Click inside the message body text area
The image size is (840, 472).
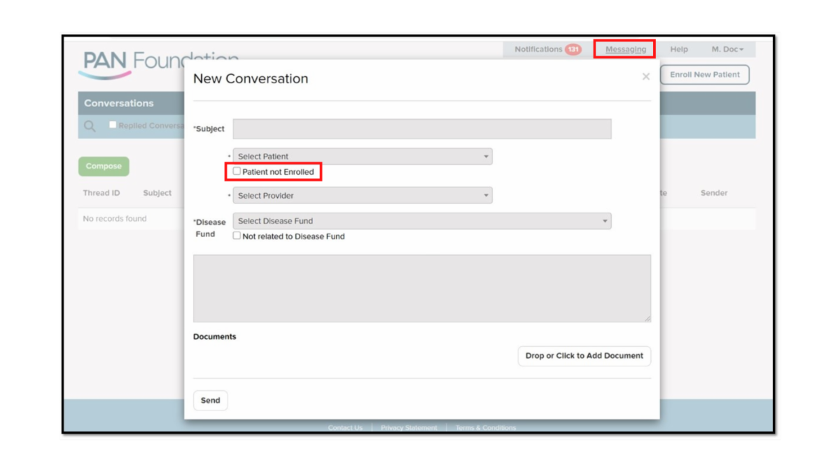click(421, 288)
